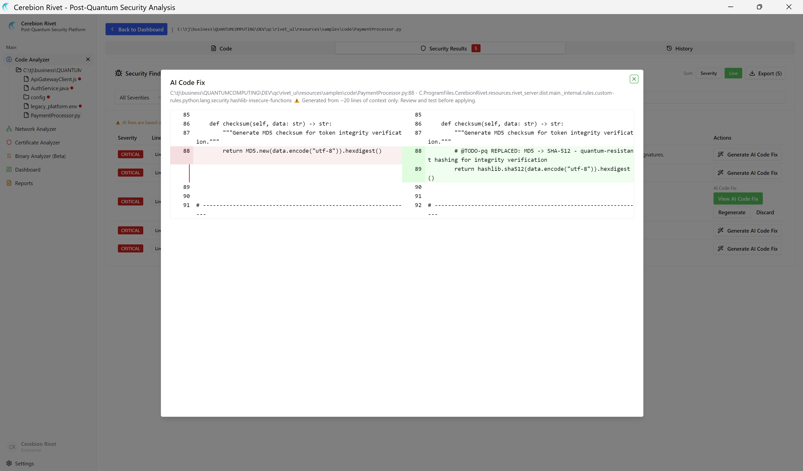Generate AI Code Fix for second finding
803x471 pixels.
747,173
